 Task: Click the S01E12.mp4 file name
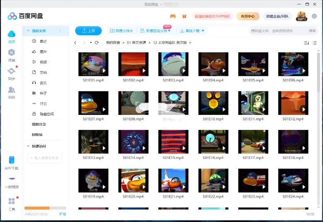pyautogui.click(x=293, y=119)
